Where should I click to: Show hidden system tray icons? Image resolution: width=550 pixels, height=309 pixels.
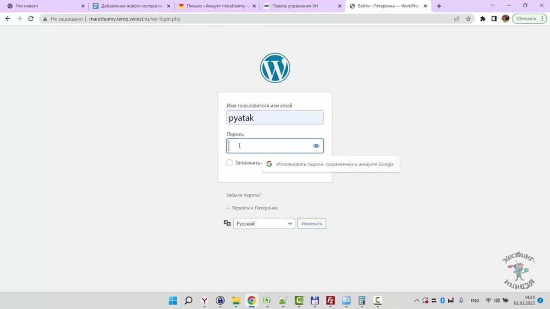click(x=417, y=301)
